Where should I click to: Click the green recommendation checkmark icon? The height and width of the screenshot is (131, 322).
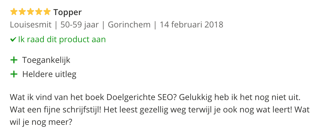pos(13,40)
